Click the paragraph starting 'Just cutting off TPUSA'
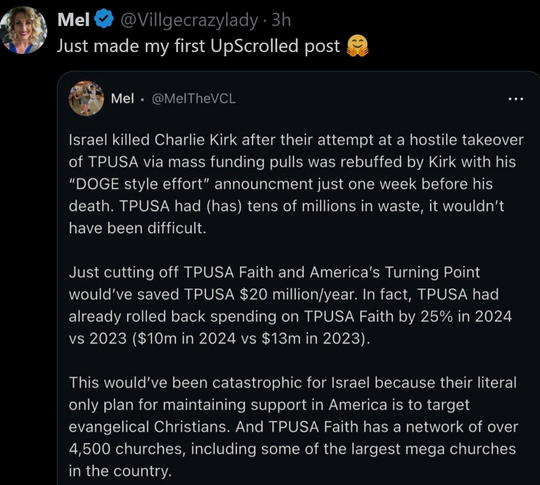This screenshot has width=540, height=485. (291, 305)
